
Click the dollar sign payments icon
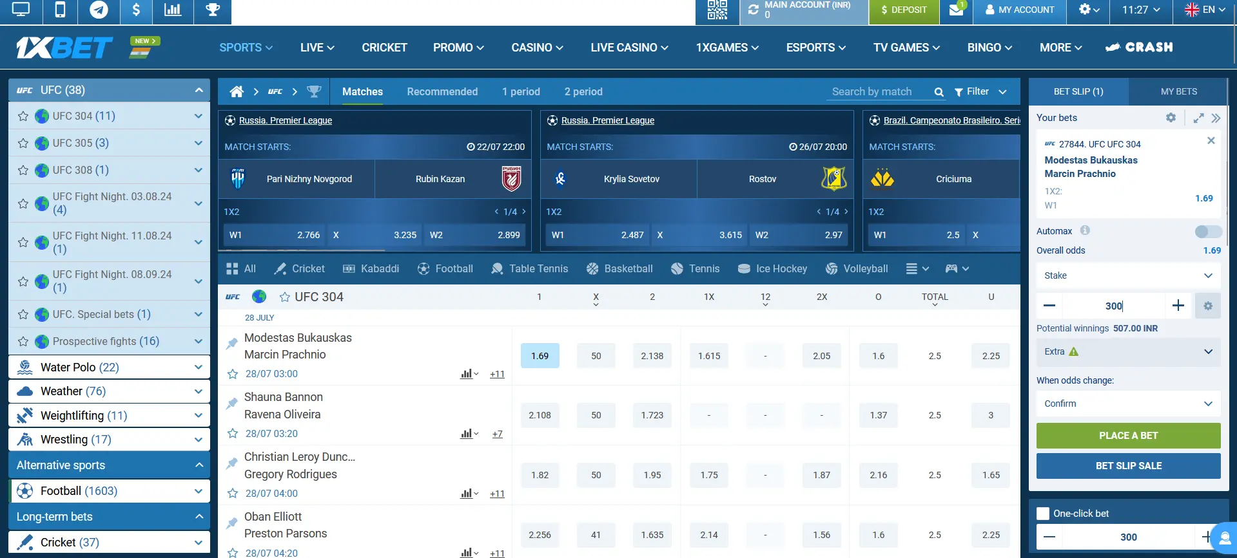136,10
